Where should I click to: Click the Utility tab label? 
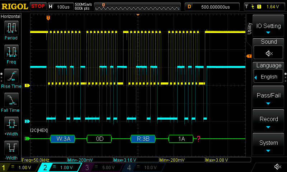pos(249,29)
